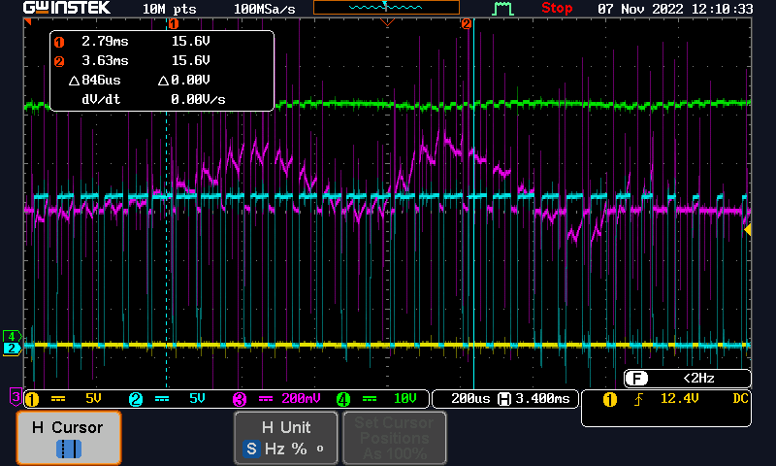Click cursor 1 marker at top
This screenshot has height=466, width=776.
pos(174,23)
